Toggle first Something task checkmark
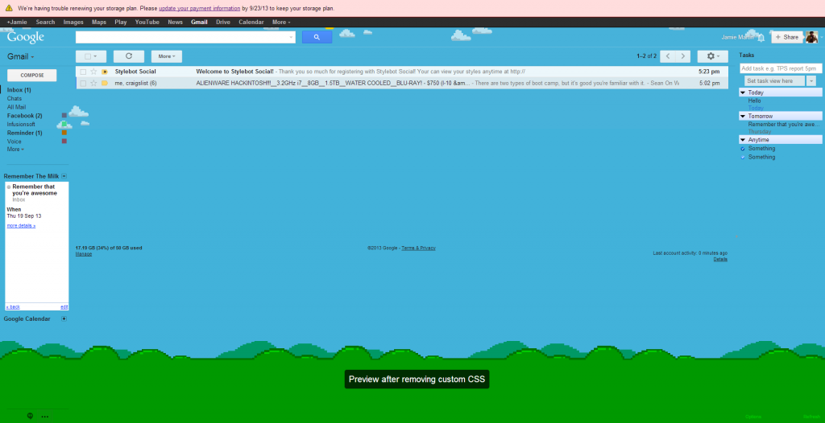The width and height of the screenshot is (825, 423). [x=743, y=149]
